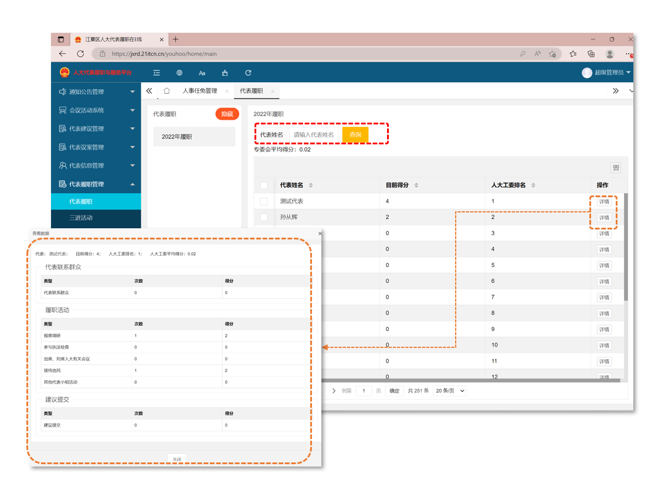Click the yellow 查询 search button
Screen dimensions: 665x490
[x=355, y=134]
